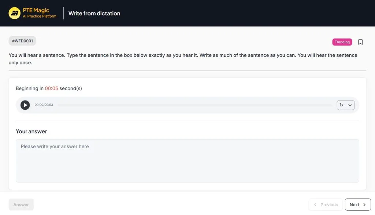The image size is (375, 215).
Task: Click the Write from dictation header title
Action: coord(94,14)
